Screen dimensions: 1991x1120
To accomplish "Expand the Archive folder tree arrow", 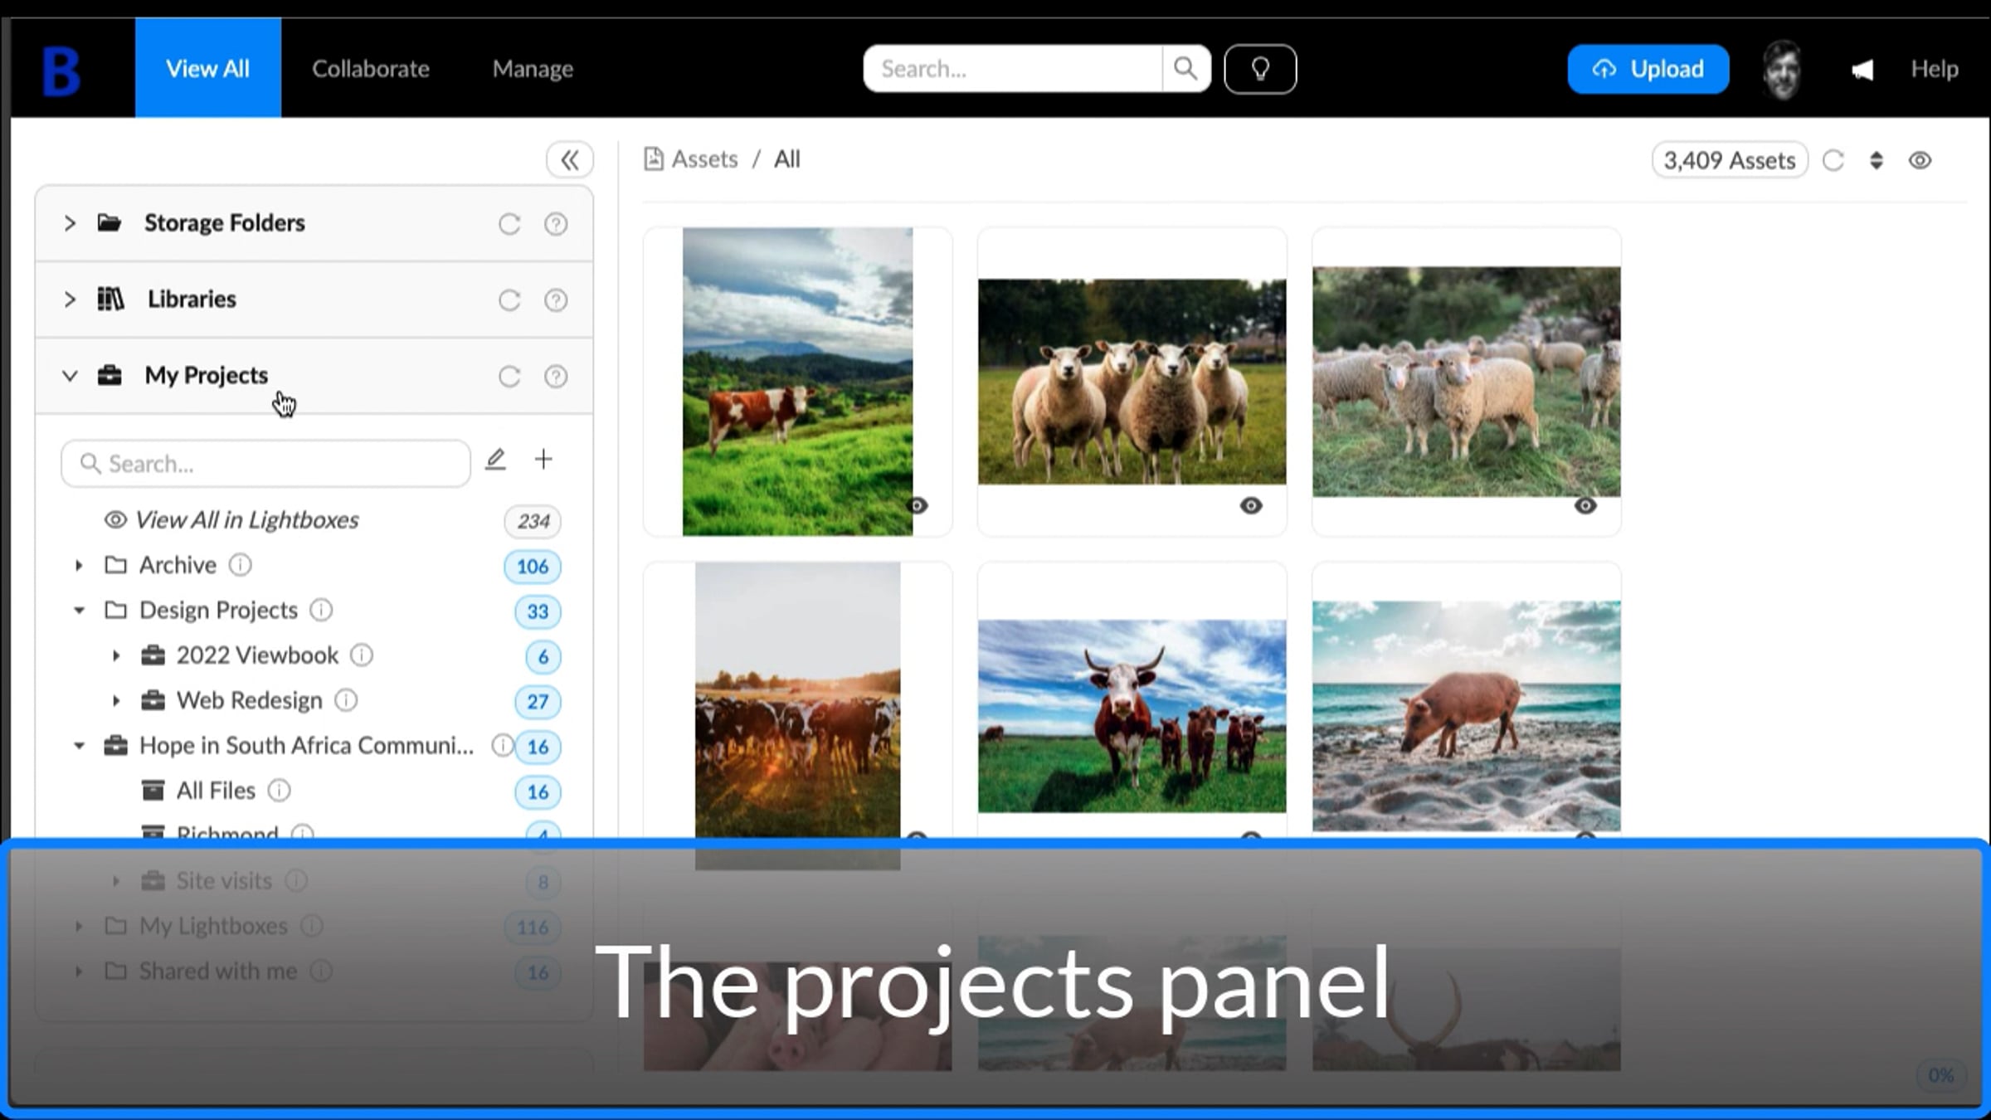I will coord(79,566).
